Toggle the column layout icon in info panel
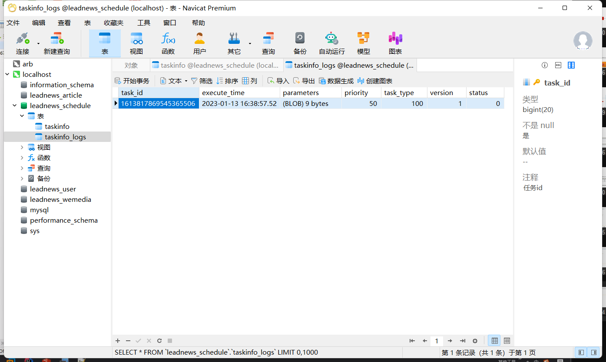The width and height of the screenshot is (606, 362). click(571, 65)
